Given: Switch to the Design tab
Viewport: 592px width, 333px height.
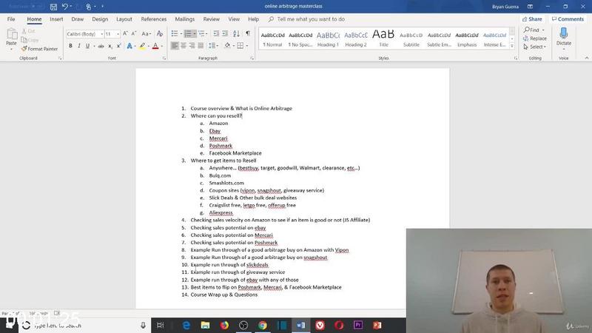Looking at the screenshot, I should tap(100, 19).
